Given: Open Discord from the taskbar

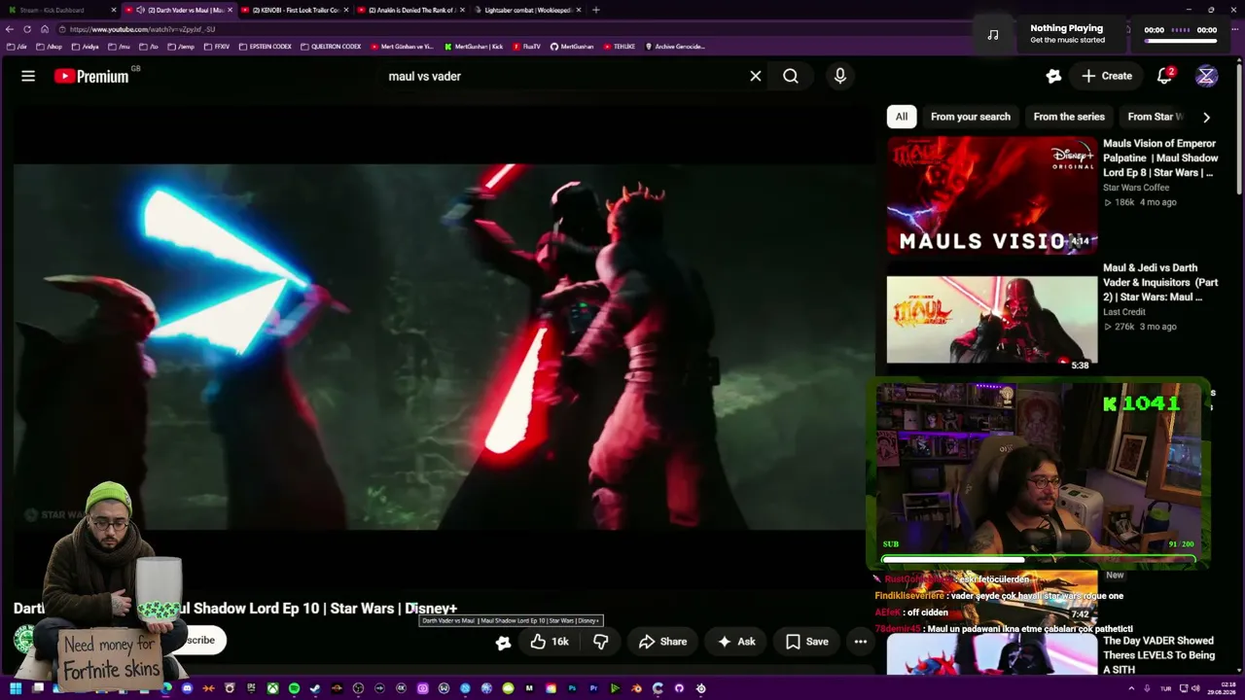Looking at the screenshot, I should click(x=188, y=688).
